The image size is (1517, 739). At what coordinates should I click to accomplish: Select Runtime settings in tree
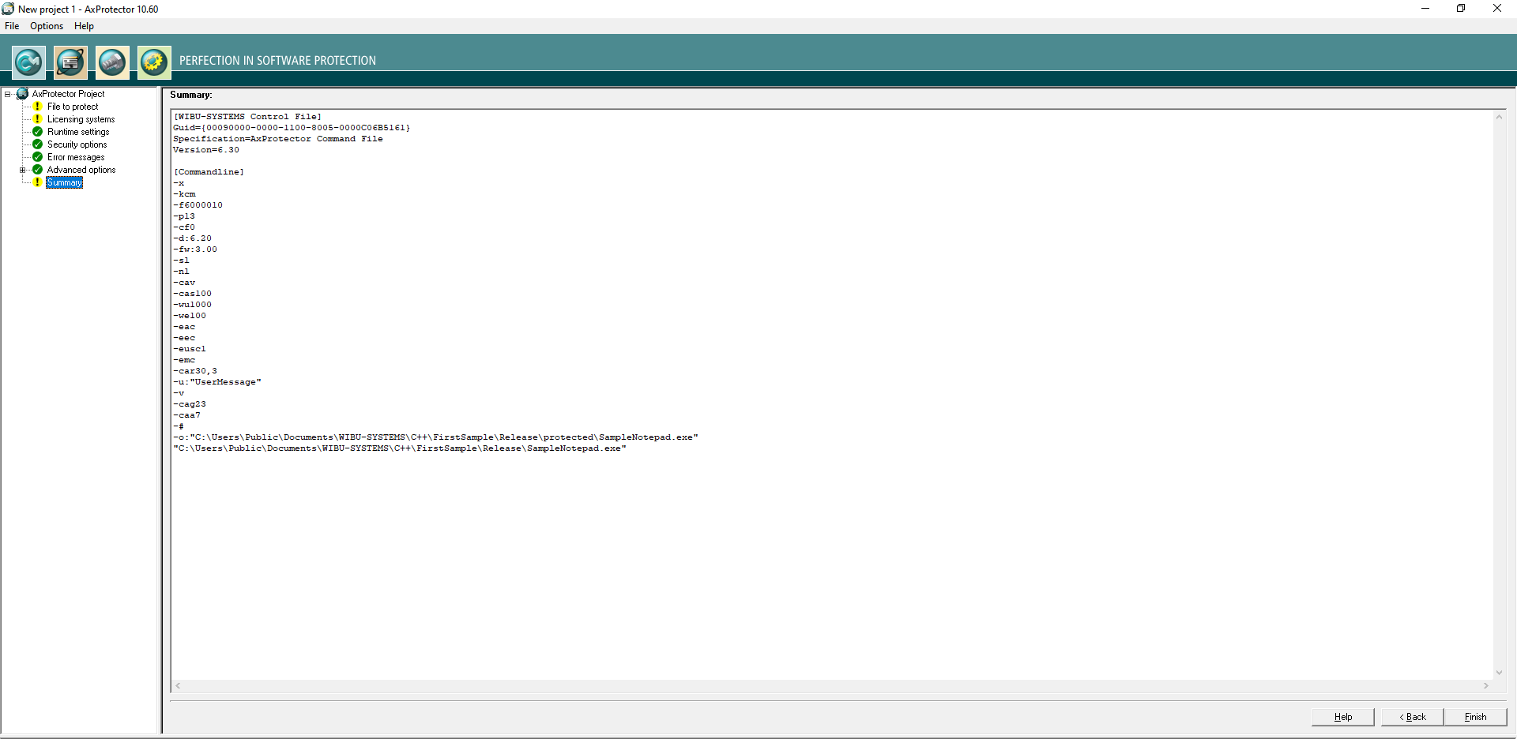pyautogui.click(x=78, y=132)
